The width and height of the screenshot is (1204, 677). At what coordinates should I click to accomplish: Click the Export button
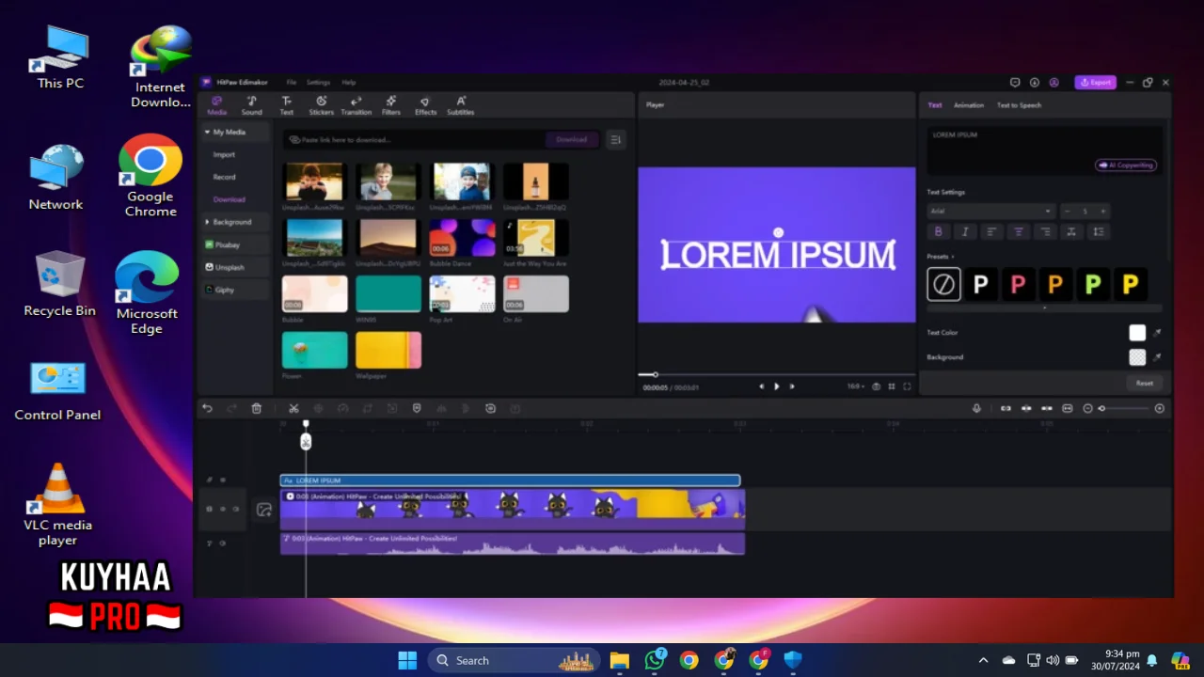[x=1096, y=83]
